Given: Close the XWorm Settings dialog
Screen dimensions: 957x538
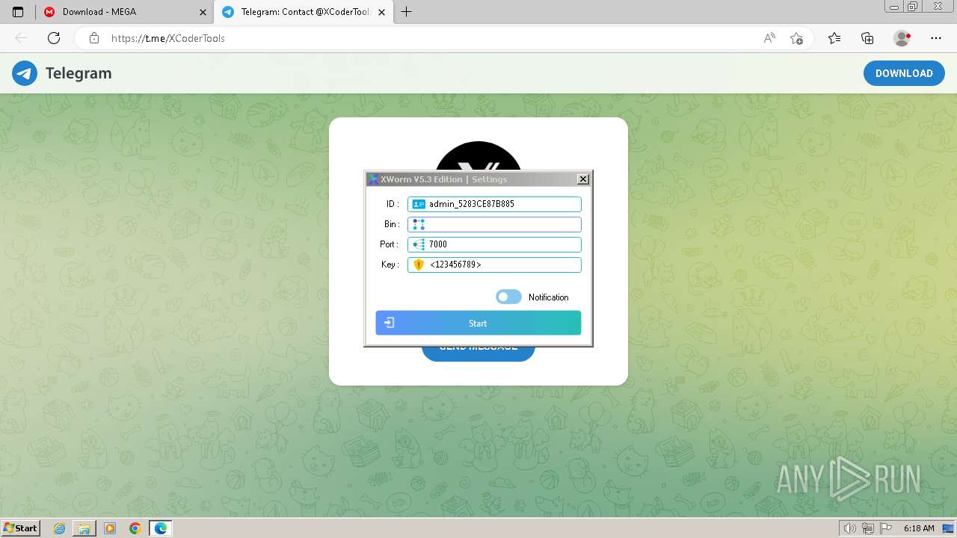Looking at the screenshot, I should tap(583, 179).
